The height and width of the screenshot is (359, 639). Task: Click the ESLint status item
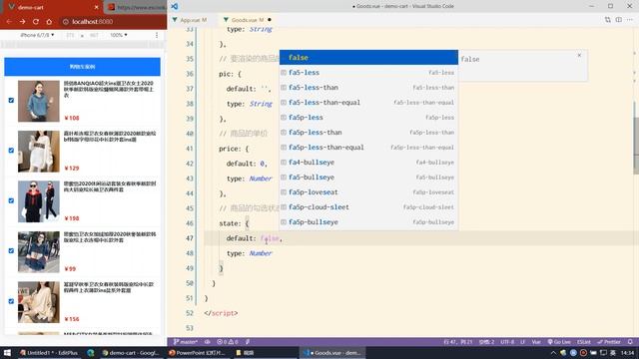click(x=584, y=342)
